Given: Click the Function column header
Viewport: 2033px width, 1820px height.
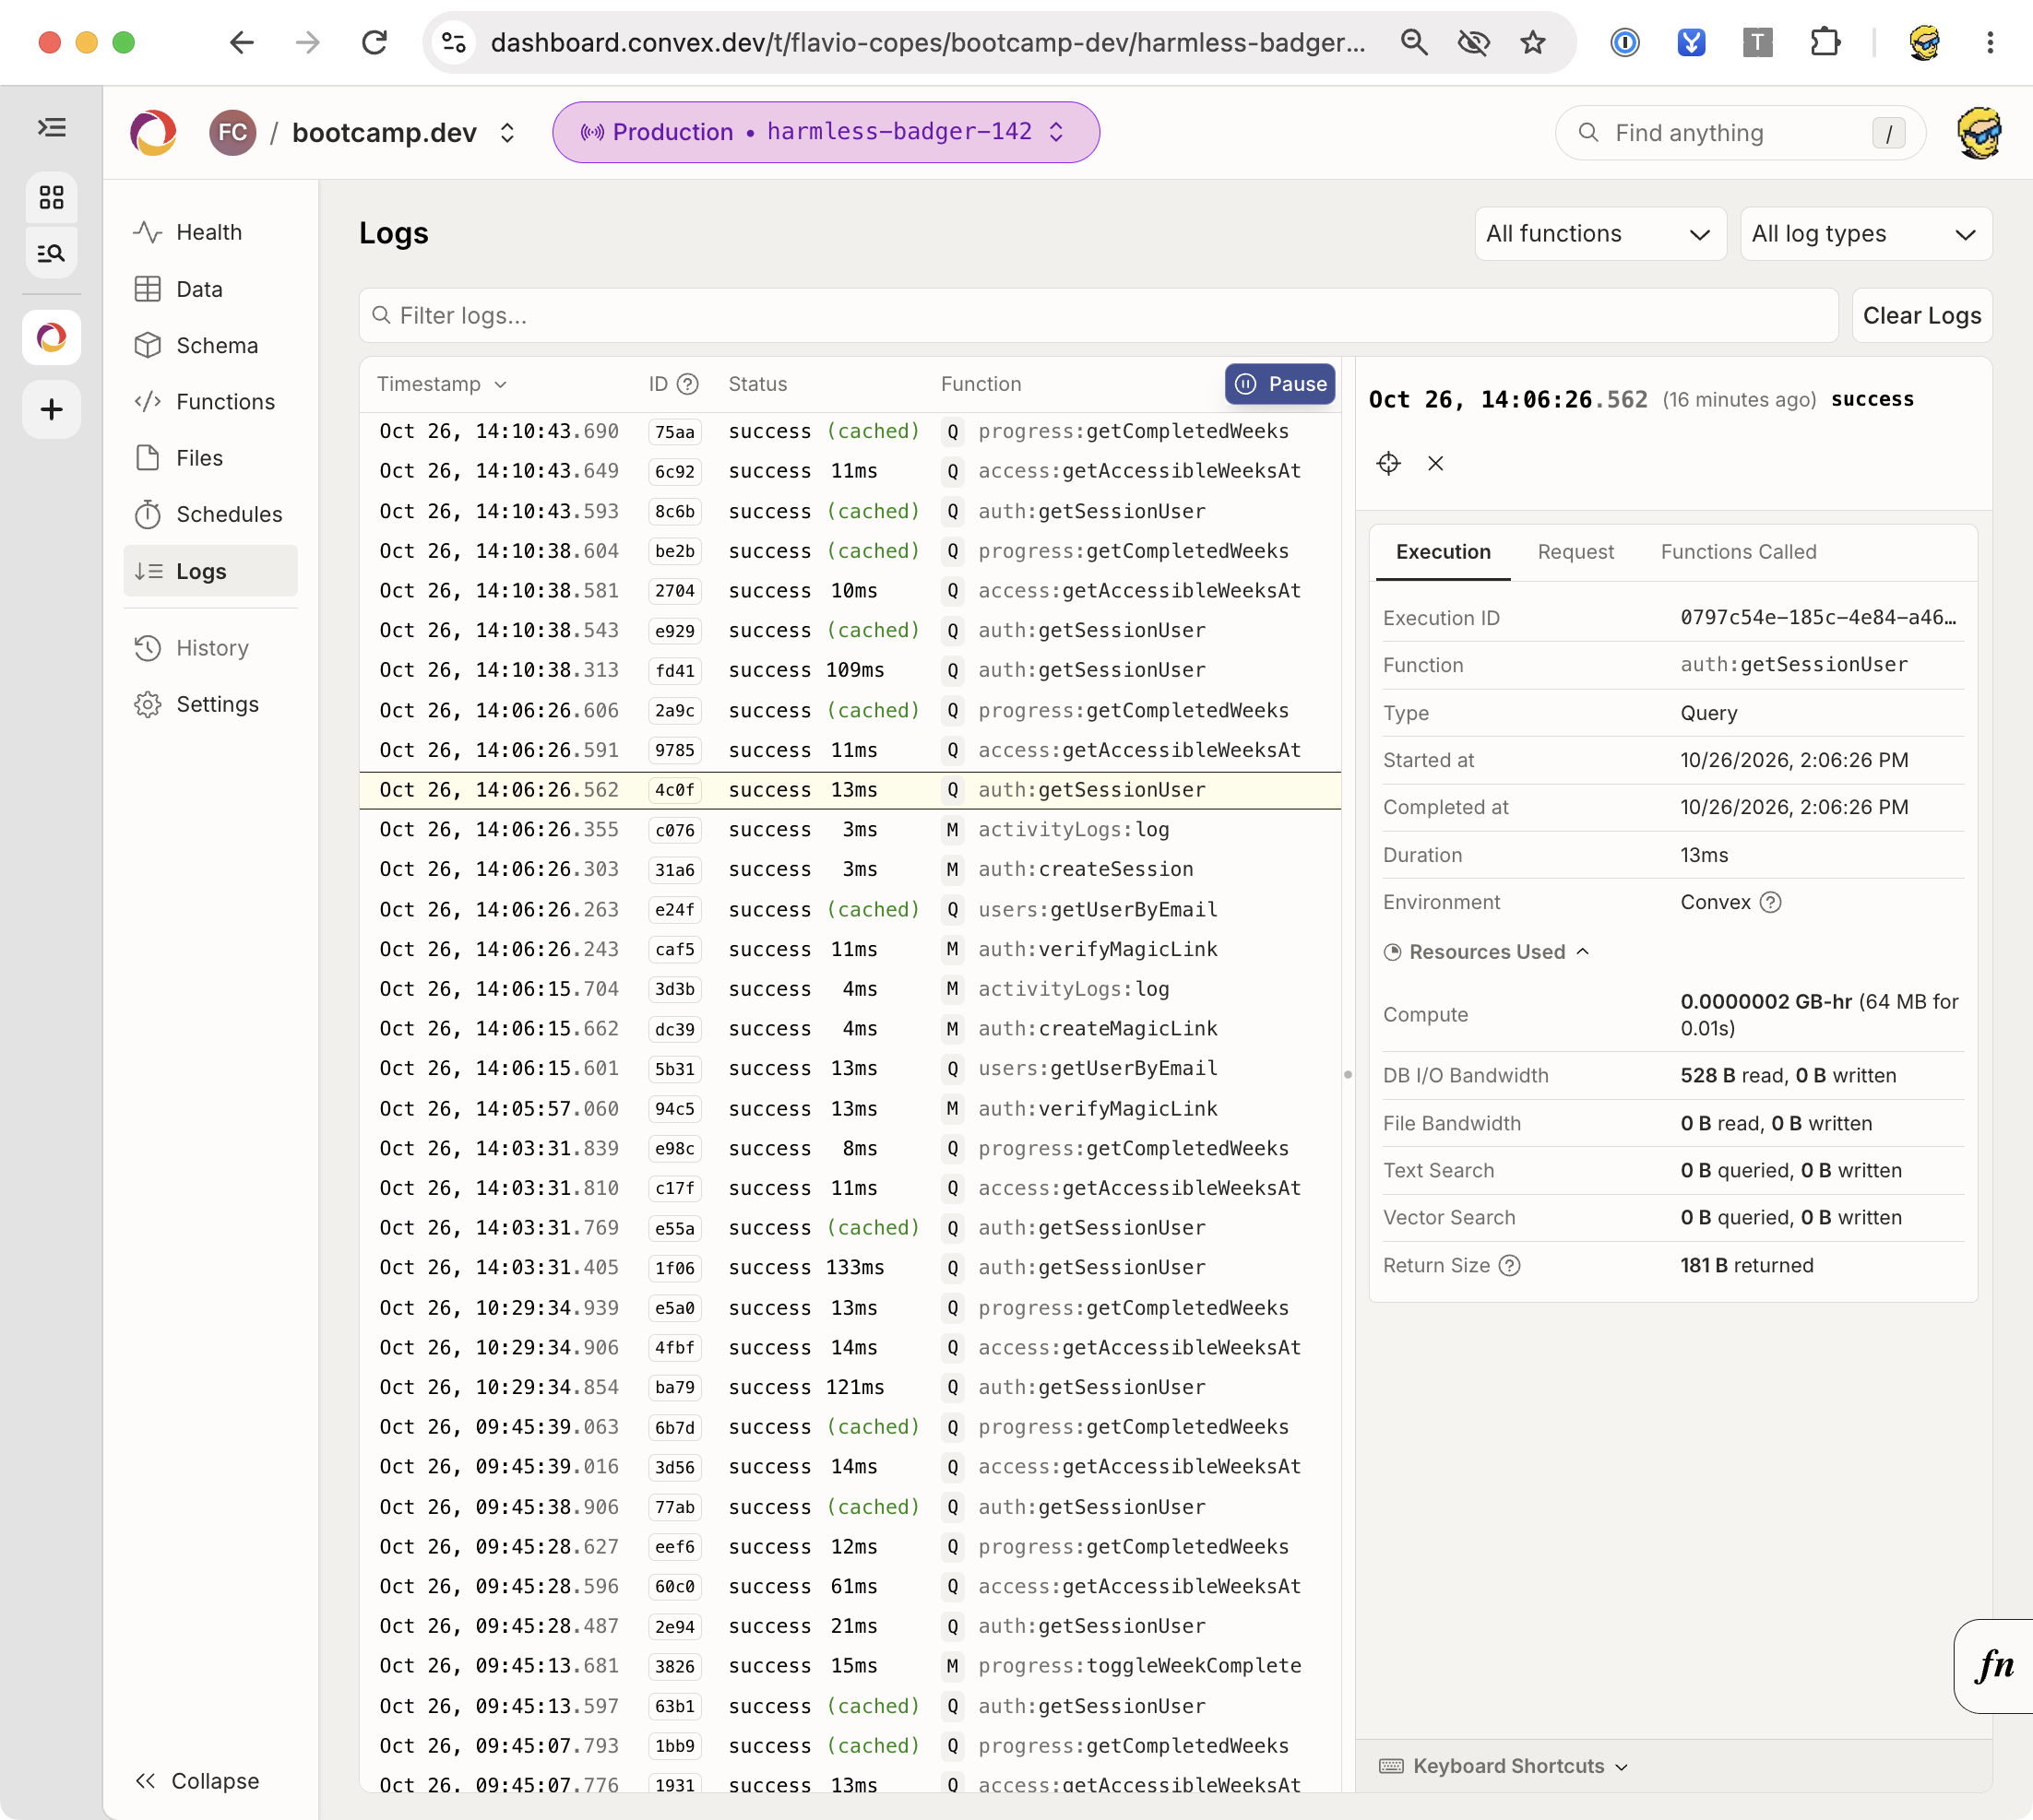Looking at the screenshot, I should pyautogui.click(x=981, y=384).
